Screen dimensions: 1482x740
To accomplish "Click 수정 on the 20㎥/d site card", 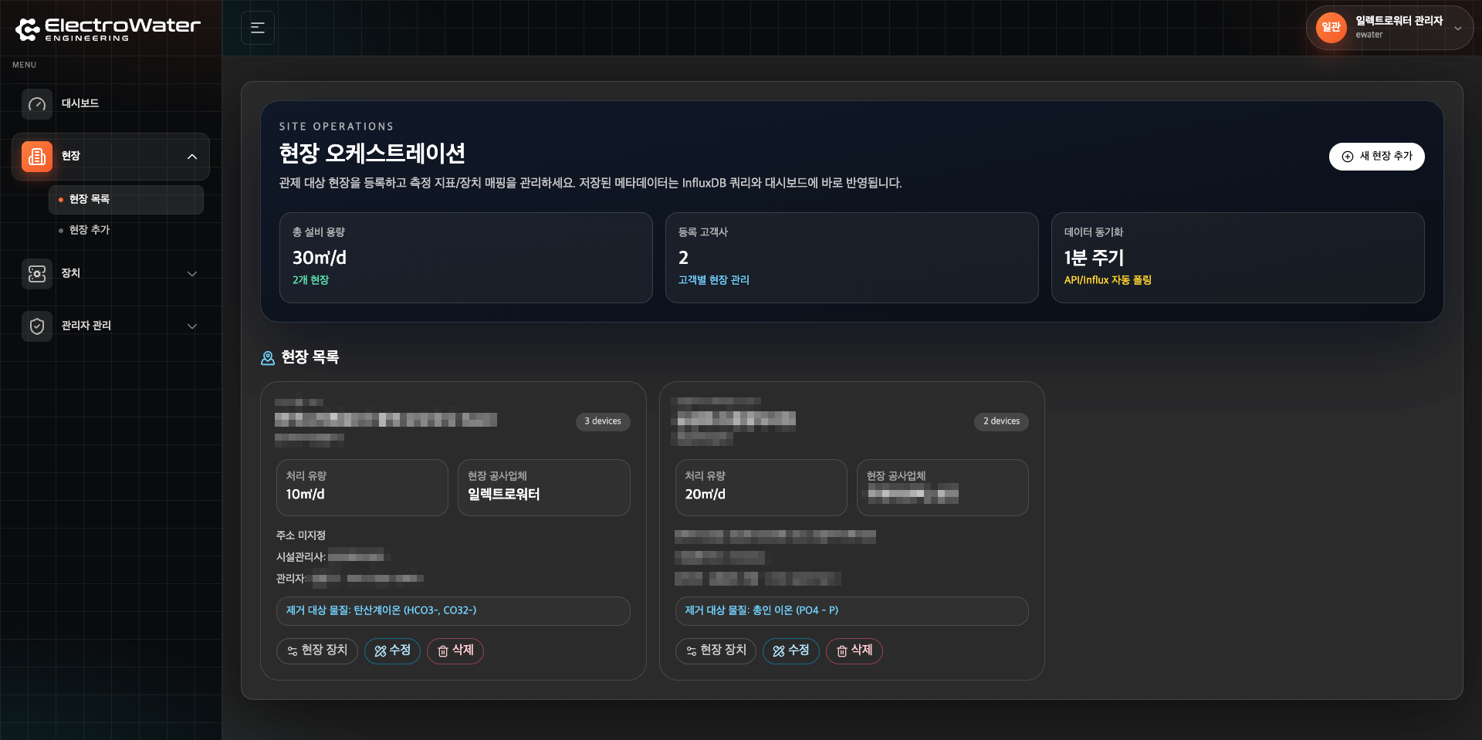I will pos(790,650).
